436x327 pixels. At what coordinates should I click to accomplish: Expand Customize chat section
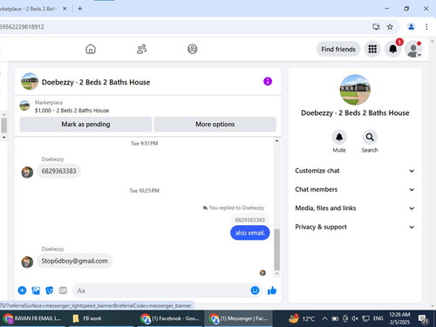point(354,171)
